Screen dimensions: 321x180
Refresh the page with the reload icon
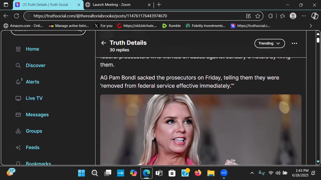pyautogui.click(x=17, y=16)
